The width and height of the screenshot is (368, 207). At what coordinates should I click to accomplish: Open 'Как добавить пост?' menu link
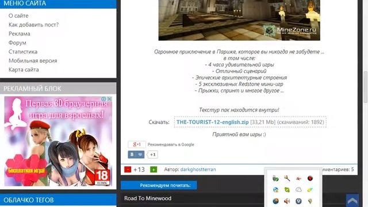coord(33,25)
